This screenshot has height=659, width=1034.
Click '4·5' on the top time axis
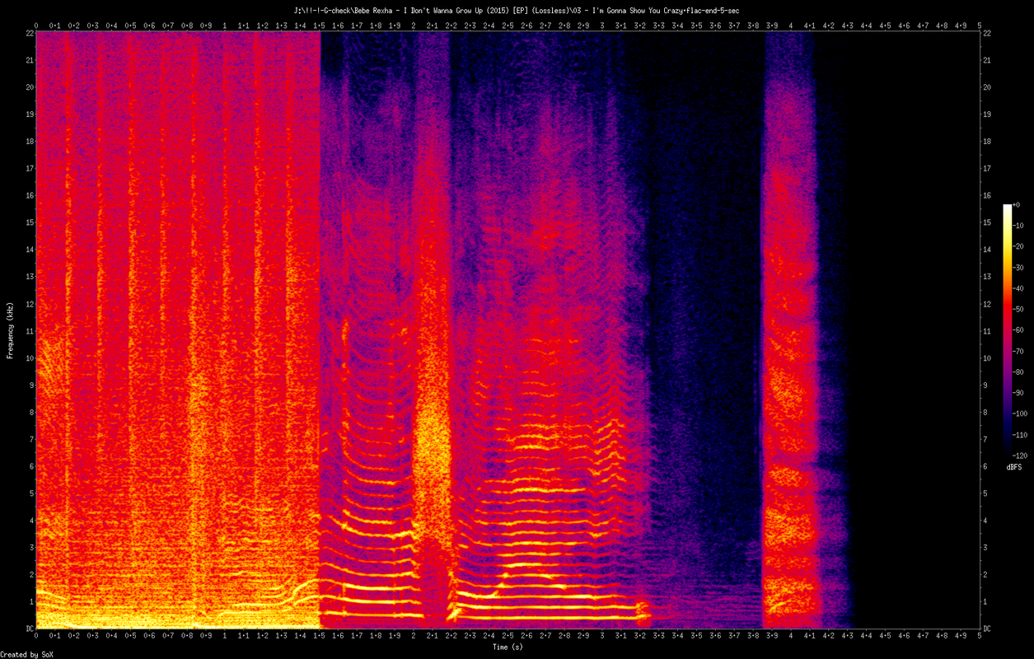[x=886, y=26]
